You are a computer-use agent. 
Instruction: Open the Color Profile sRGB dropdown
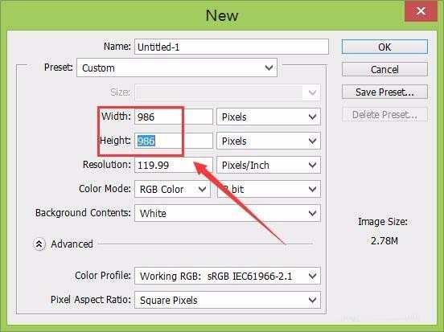[228, 276]
